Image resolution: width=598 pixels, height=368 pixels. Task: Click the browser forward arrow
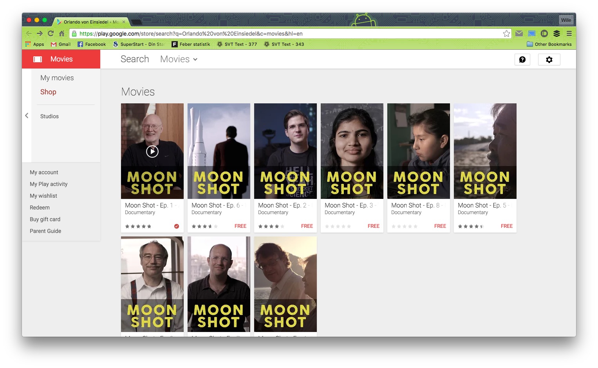40,34
